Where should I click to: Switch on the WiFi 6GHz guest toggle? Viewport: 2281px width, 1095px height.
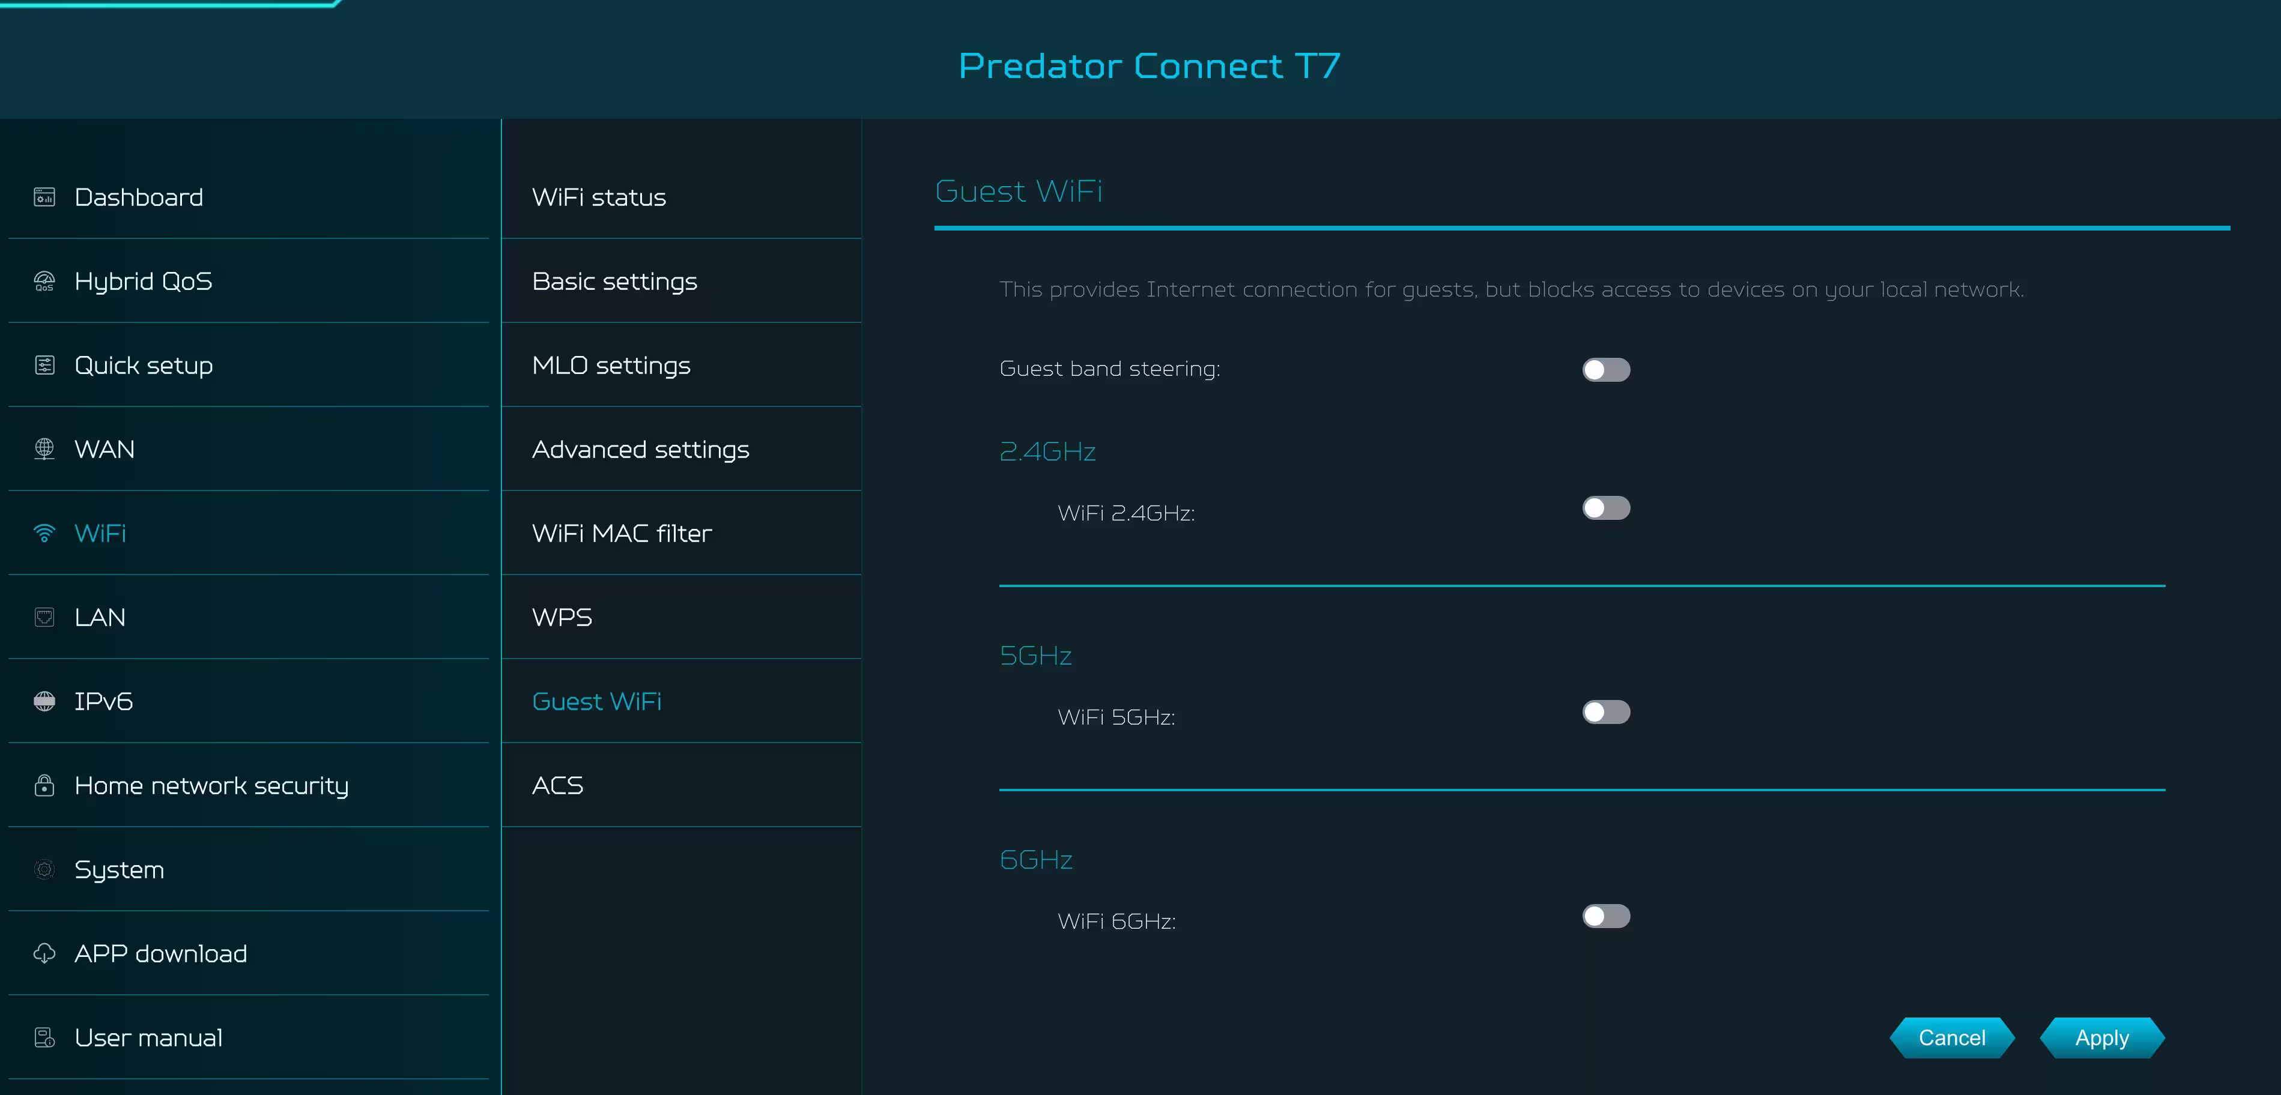tap(1607, 916)
